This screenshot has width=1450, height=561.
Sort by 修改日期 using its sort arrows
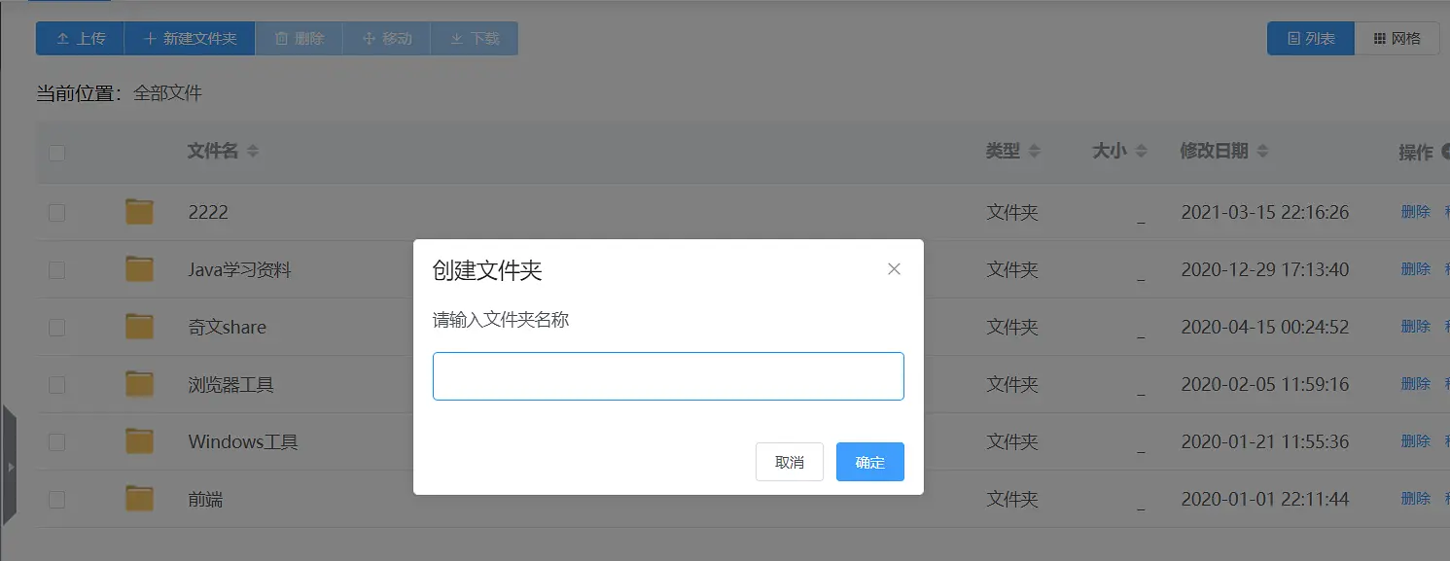1262,151
